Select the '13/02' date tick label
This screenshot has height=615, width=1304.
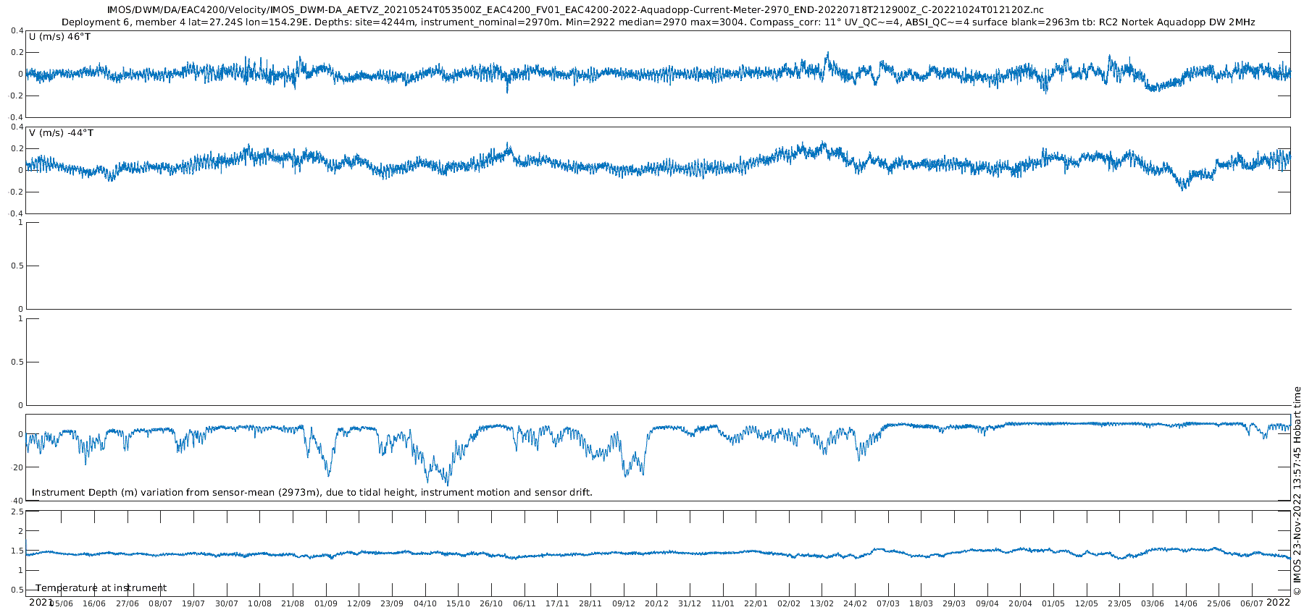(x=822, y=603)
